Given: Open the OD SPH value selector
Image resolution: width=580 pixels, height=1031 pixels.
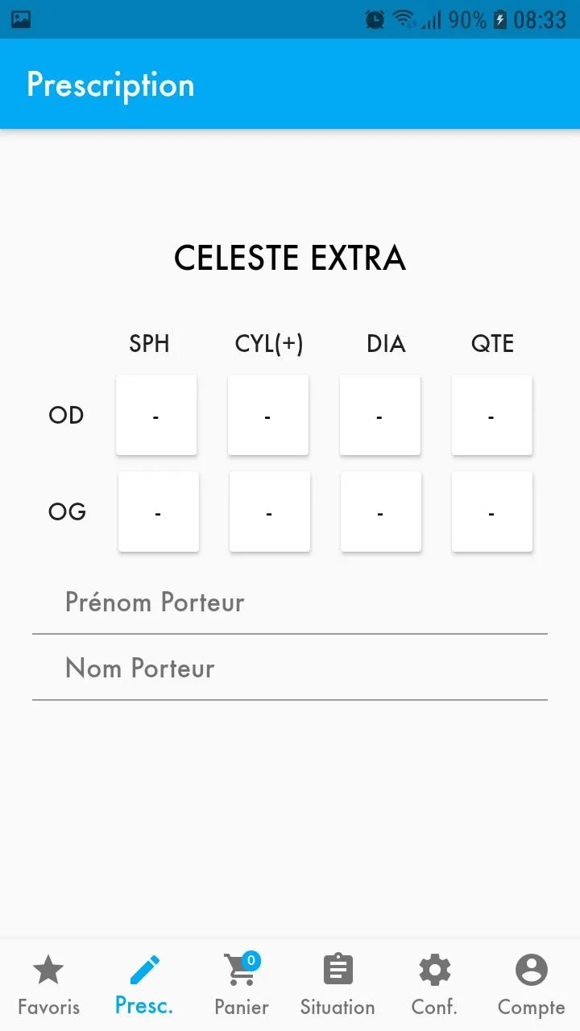Looking at the screenshot, I should (x=156, y=415).
